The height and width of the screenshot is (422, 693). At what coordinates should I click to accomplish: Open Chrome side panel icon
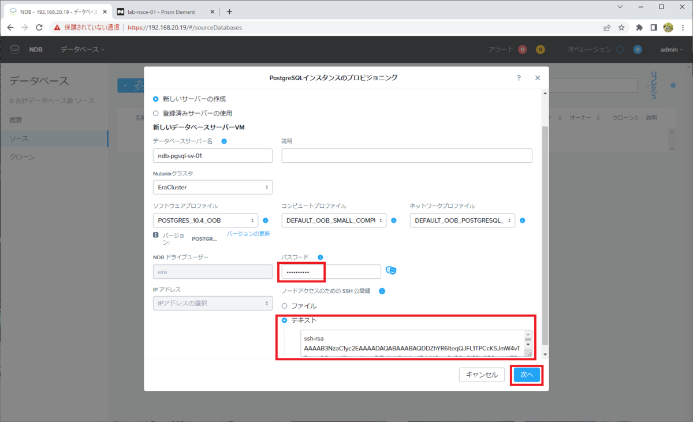point(654,27)
